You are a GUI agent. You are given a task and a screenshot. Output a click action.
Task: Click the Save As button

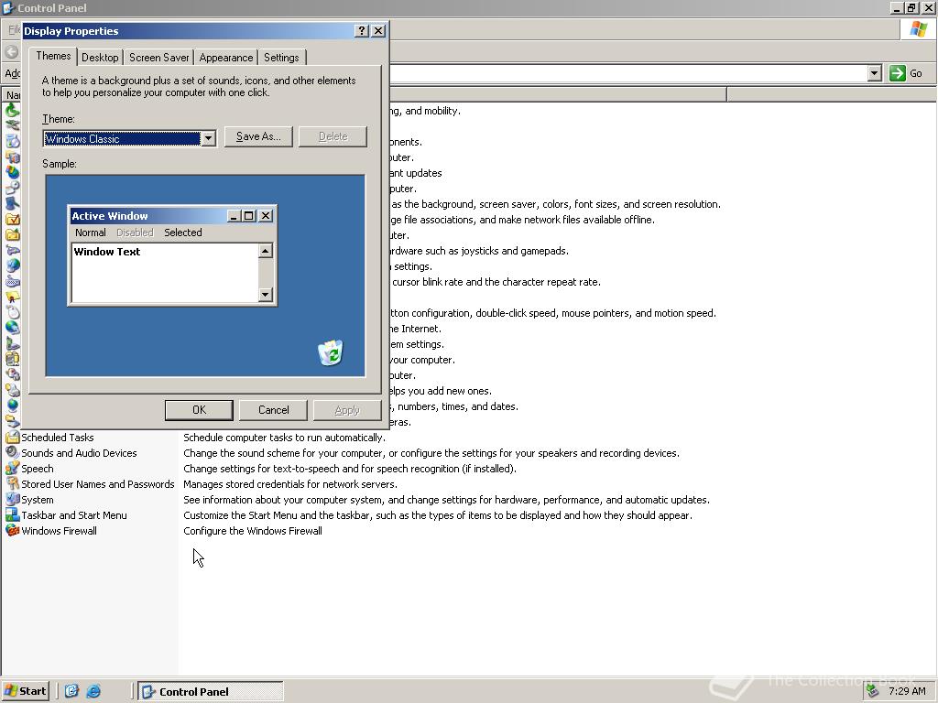(258, 136)
